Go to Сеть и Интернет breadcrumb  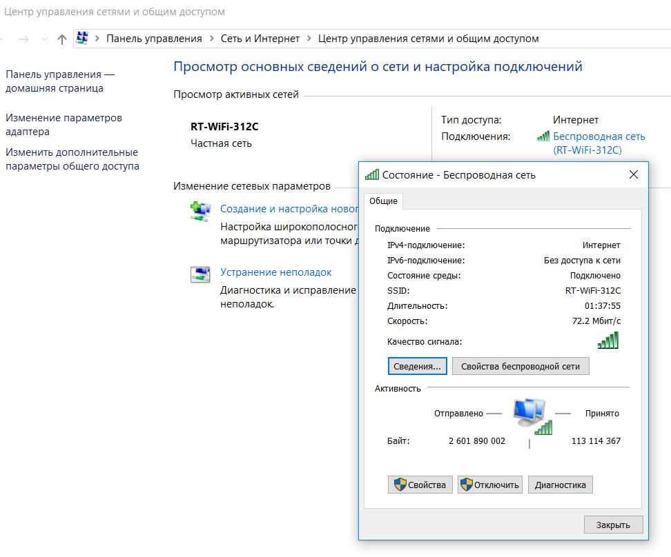pyautogui.click(x=260, y=39)
